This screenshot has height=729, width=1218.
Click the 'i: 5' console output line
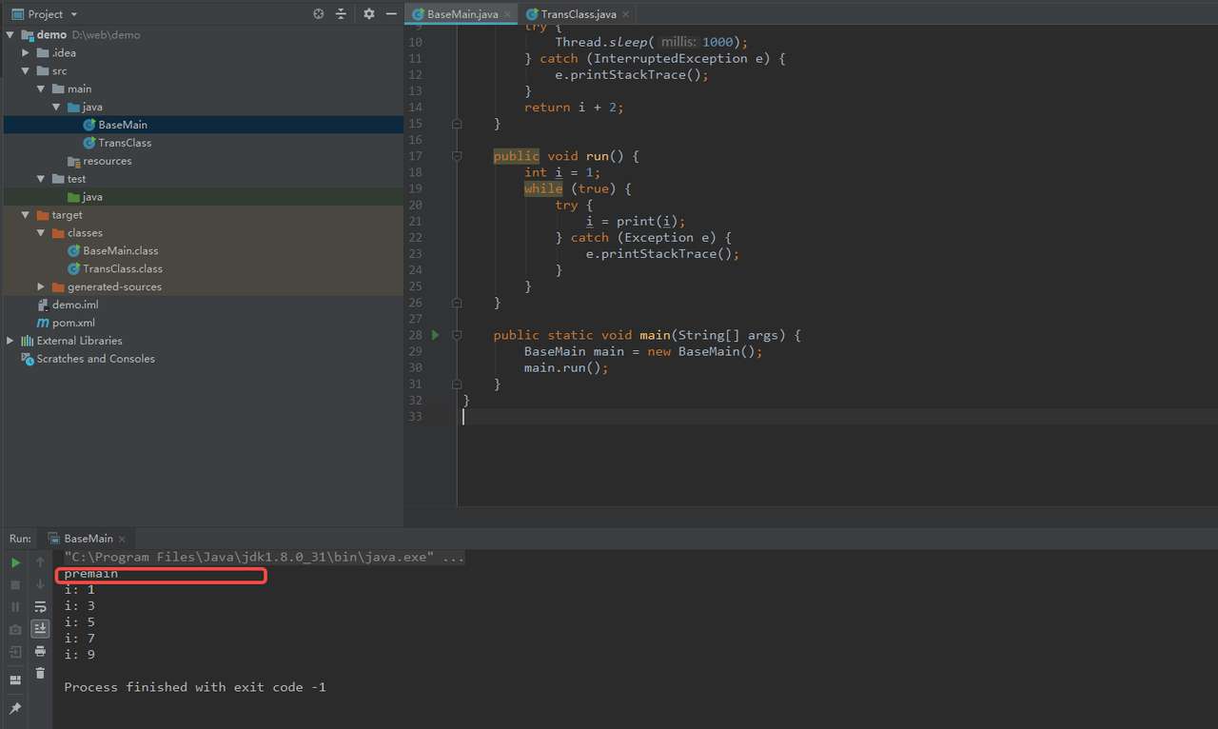click(79, 622)
